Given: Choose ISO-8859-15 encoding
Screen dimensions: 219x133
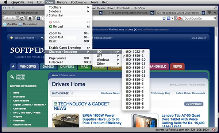Looking at the screenshot, I should coord(135,72).
